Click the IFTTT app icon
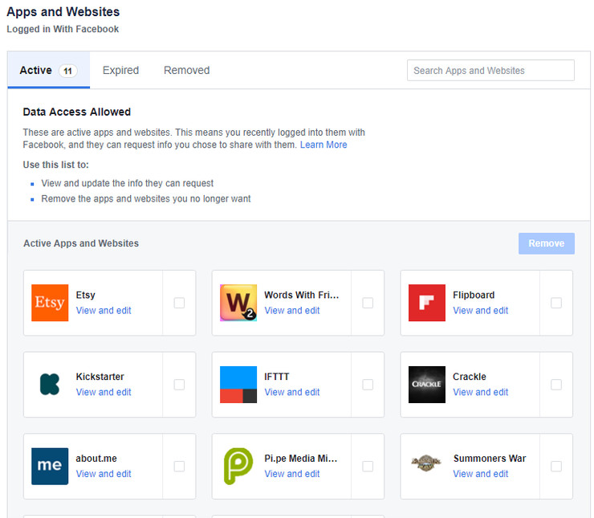Screen dimensions: 594x518 (238, 385)
